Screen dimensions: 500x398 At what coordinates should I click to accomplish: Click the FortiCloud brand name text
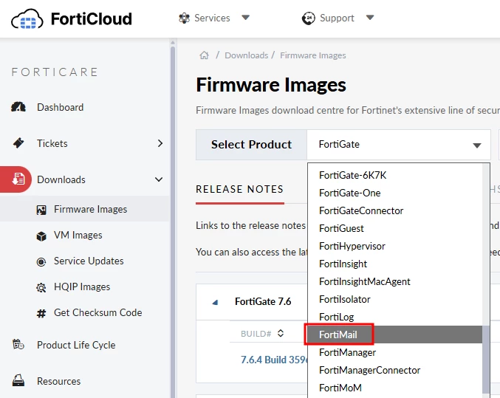pos(92,18)
